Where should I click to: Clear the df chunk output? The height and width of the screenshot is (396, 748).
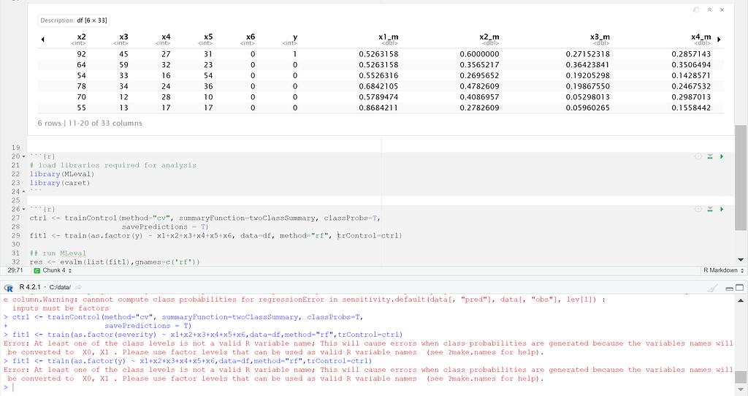(722, 9)
